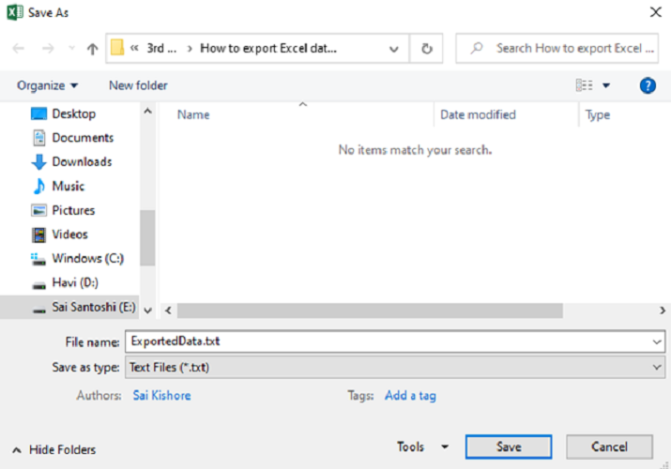Click navigation pane scroll up arrow

click(147, 112)
